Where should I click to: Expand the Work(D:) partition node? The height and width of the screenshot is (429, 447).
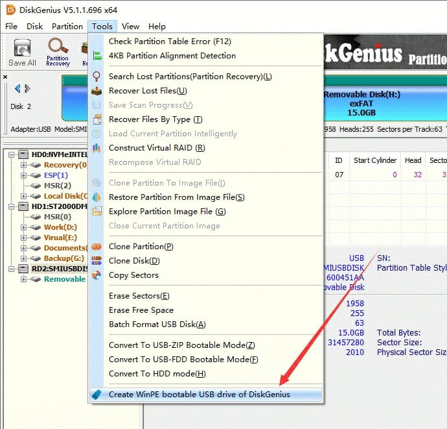(x=23, y=227)
